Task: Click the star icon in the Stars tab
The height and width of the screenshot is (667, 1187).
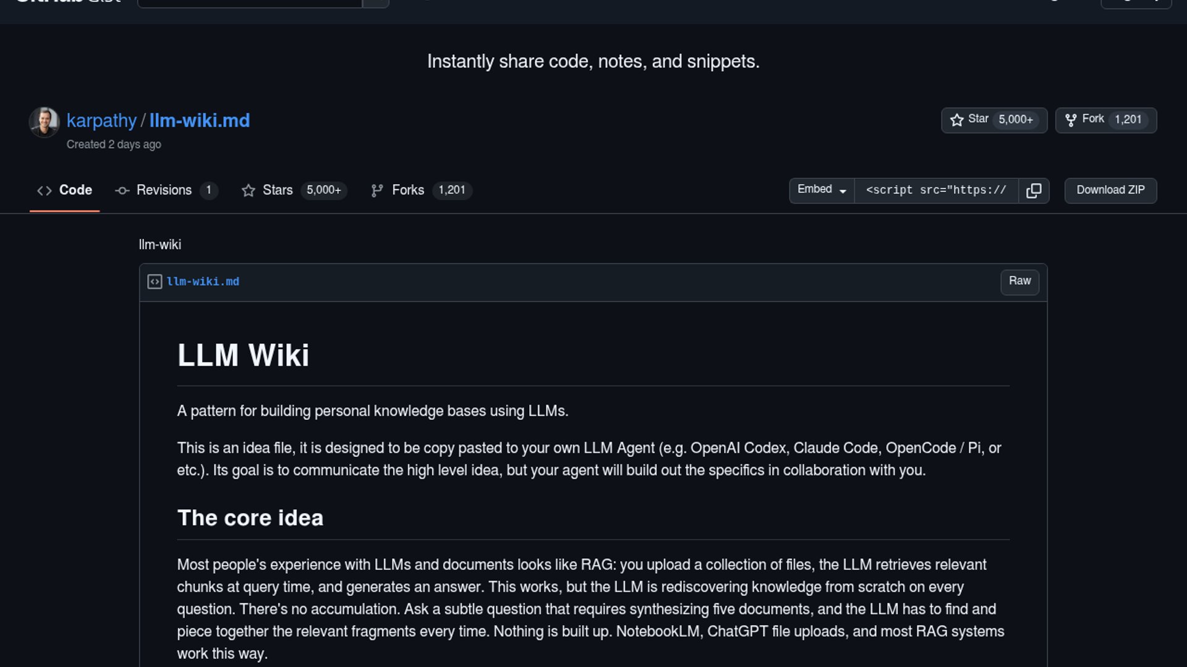Action: (x=249, y=190)
